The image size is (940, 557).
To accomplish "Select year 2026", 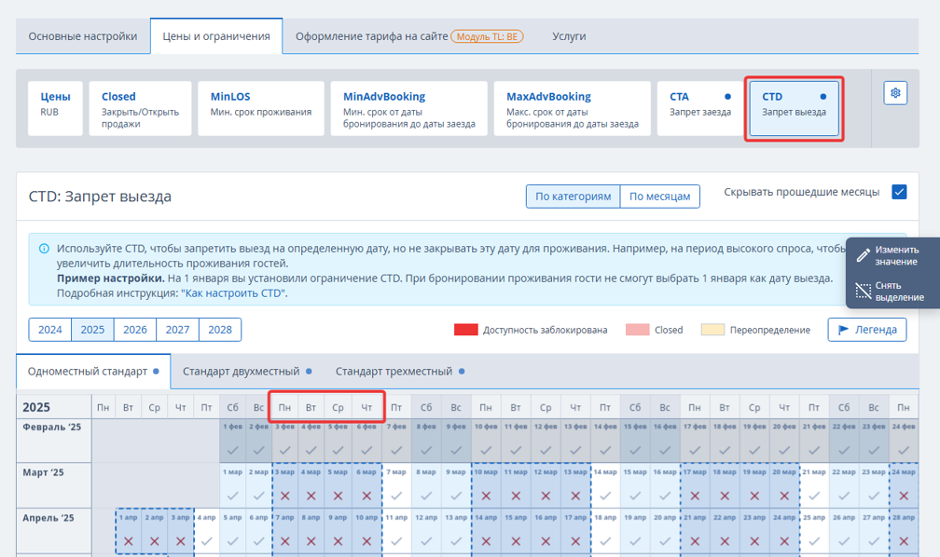I will tap(135, 330).
